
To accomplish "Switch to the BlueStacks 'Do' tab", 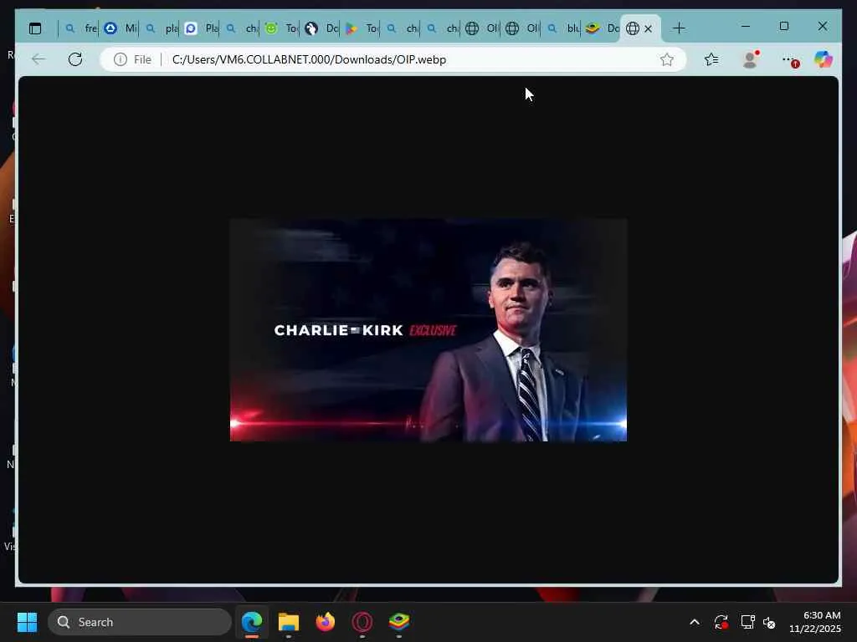I will 603,28.
